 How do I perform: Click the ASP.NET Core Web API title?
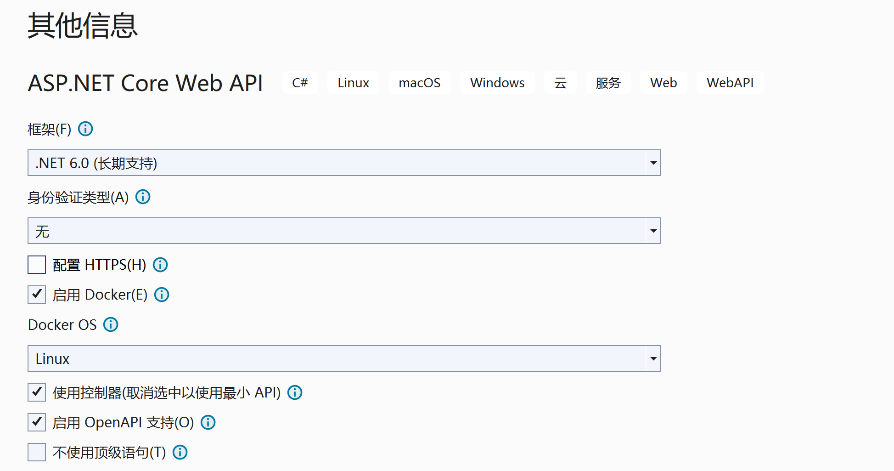click(x=146, y=83)
